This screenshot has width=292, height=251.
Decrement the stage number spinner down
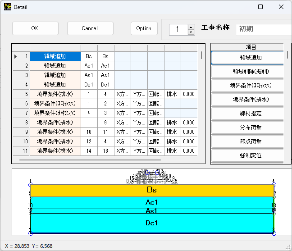pos(191,32)
